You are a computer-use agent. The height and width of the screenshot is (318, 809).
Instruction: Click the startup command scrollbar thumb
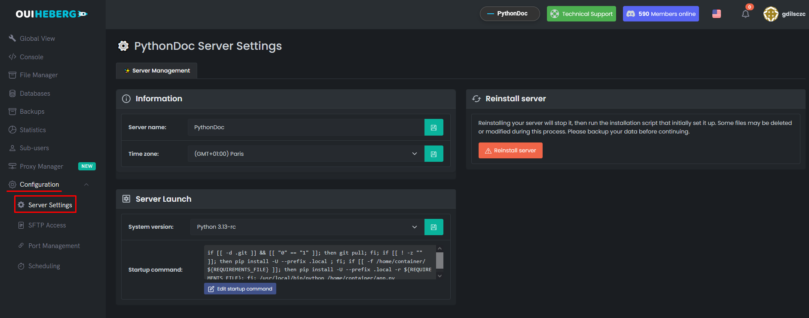440,260
